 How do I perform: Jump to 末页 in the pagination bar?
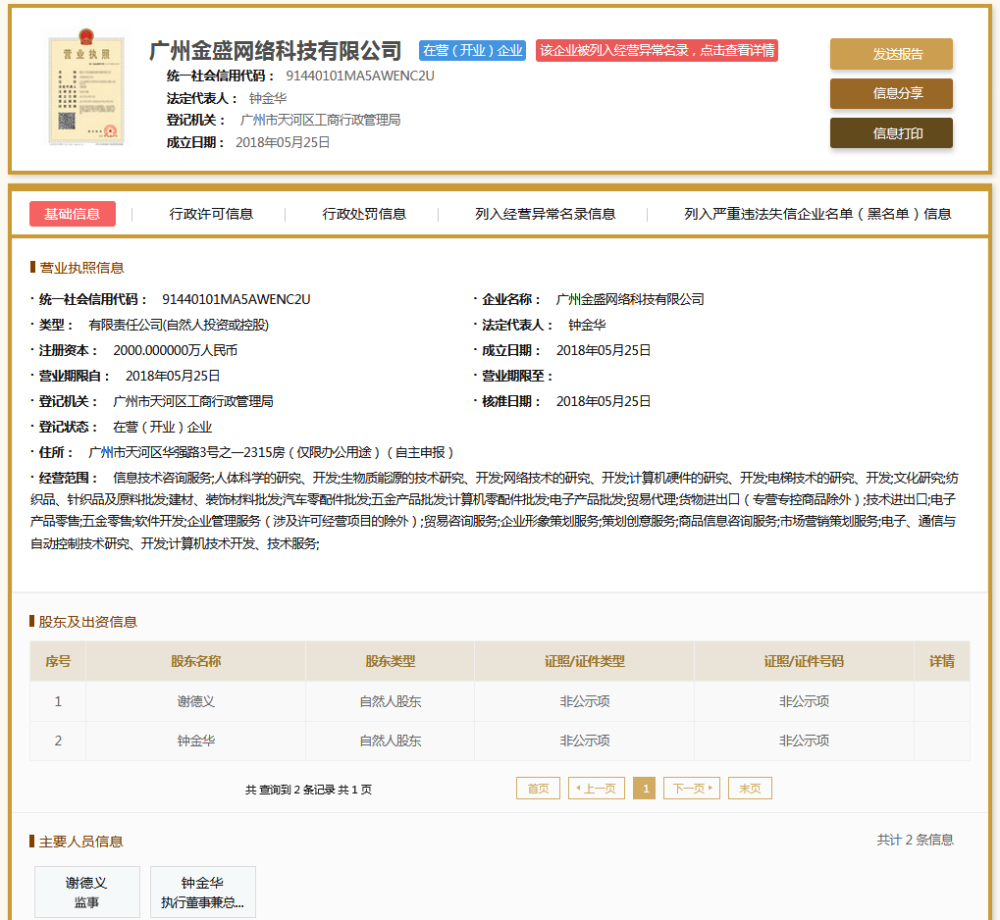tap(749, 788)
